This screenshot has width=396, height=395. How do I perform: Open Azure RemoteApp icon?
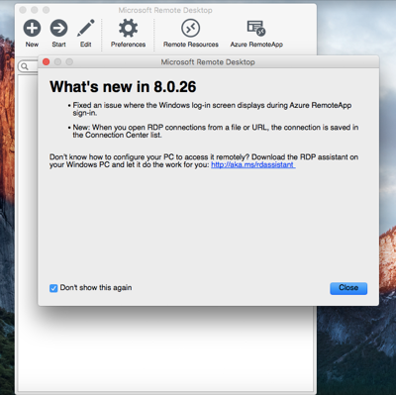pyautogui.click(x=256, y=28)
